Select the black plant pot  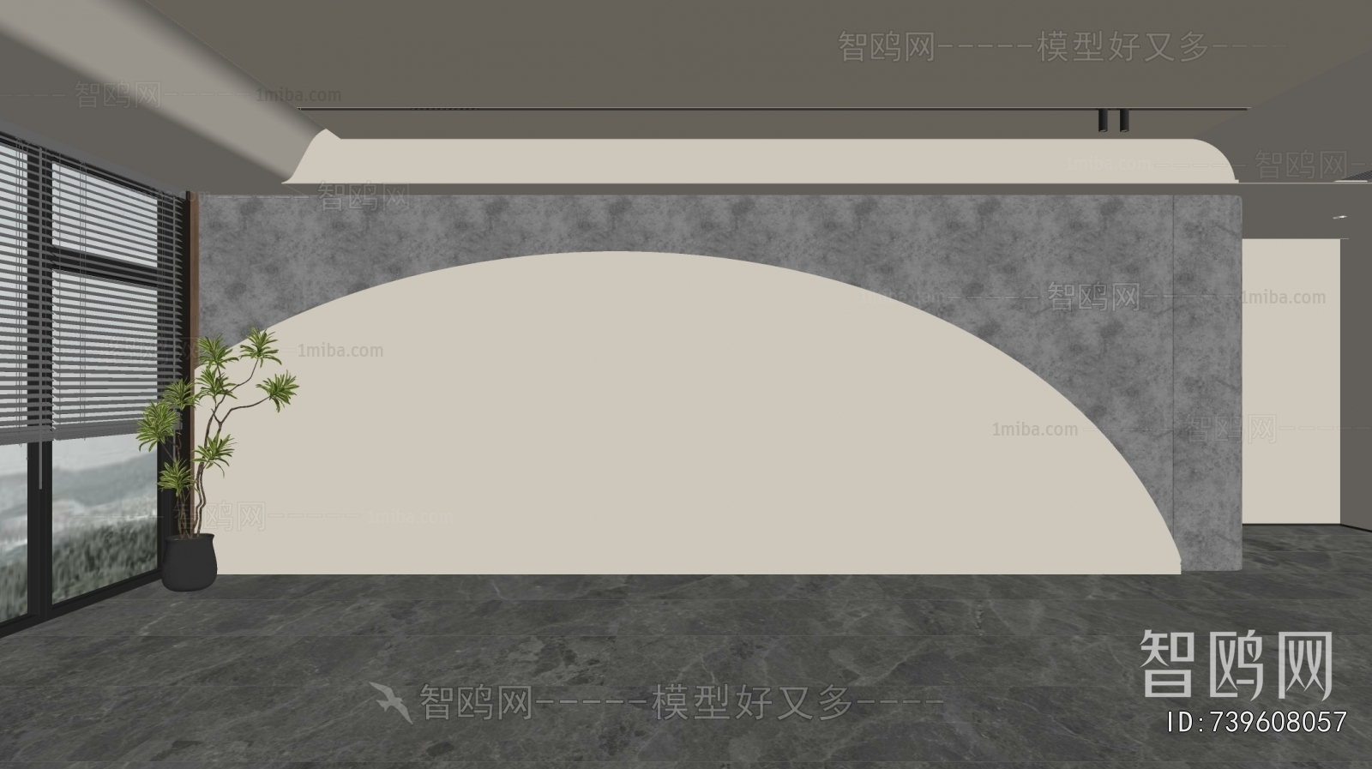point(190,562)
